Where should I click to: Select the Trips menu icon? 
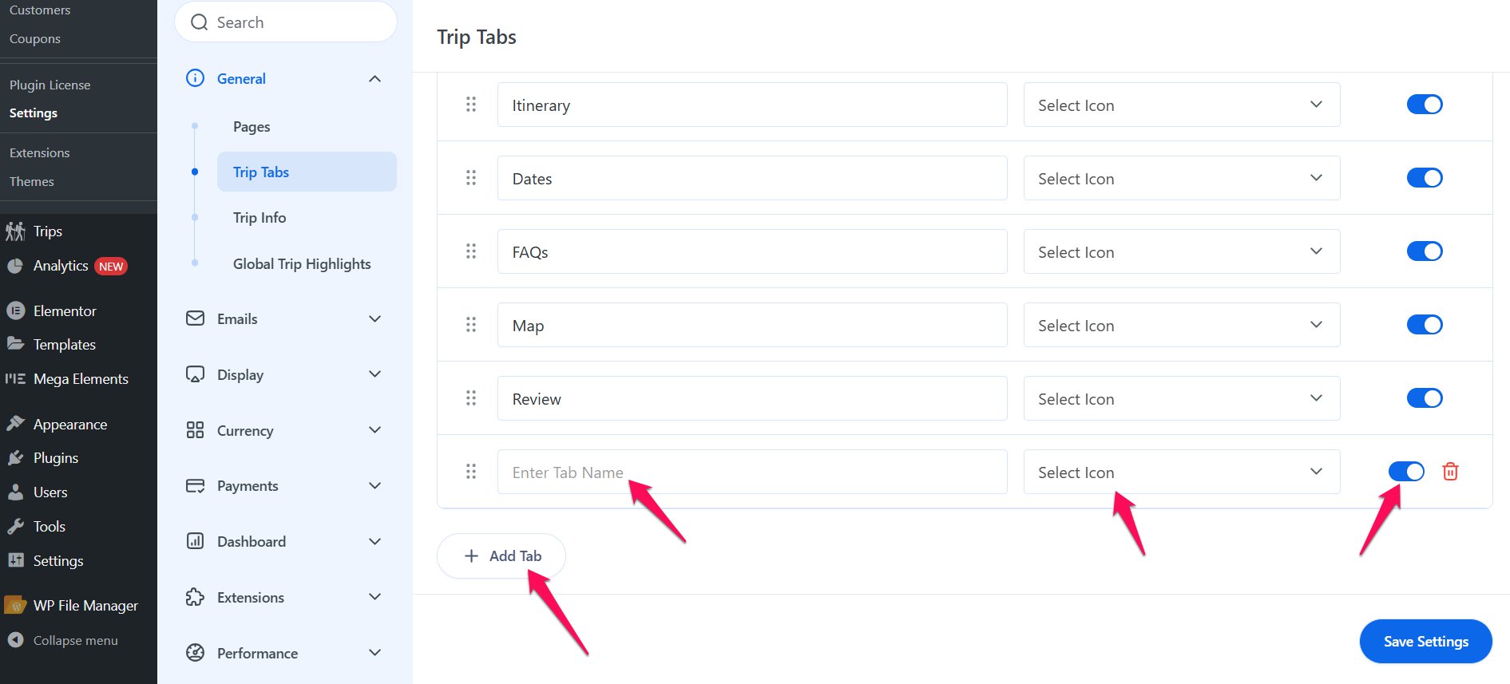coord(14,231)
